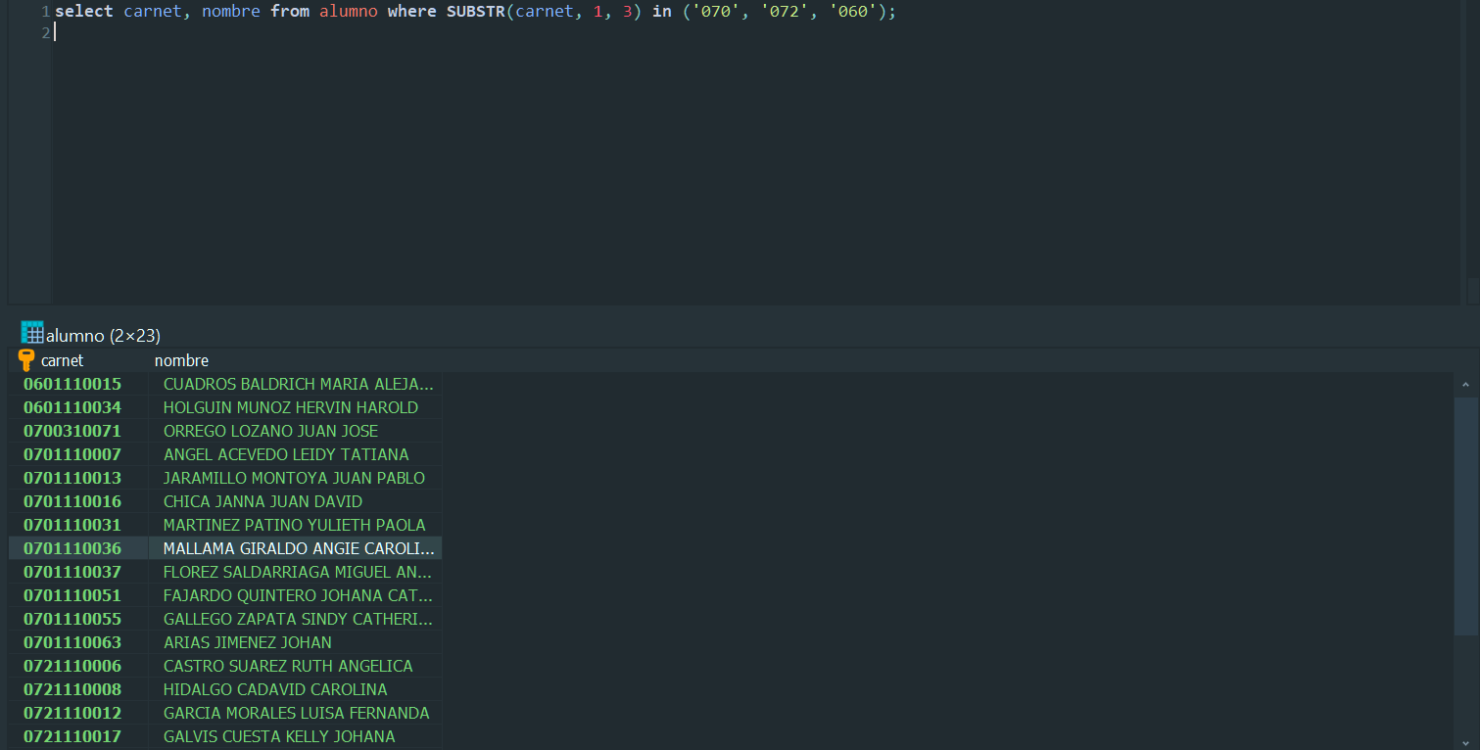Select the HOLGUIN MUNOZ HERVIN HAROLD name cell
The image size is (1480, 750).
[291, 407]
